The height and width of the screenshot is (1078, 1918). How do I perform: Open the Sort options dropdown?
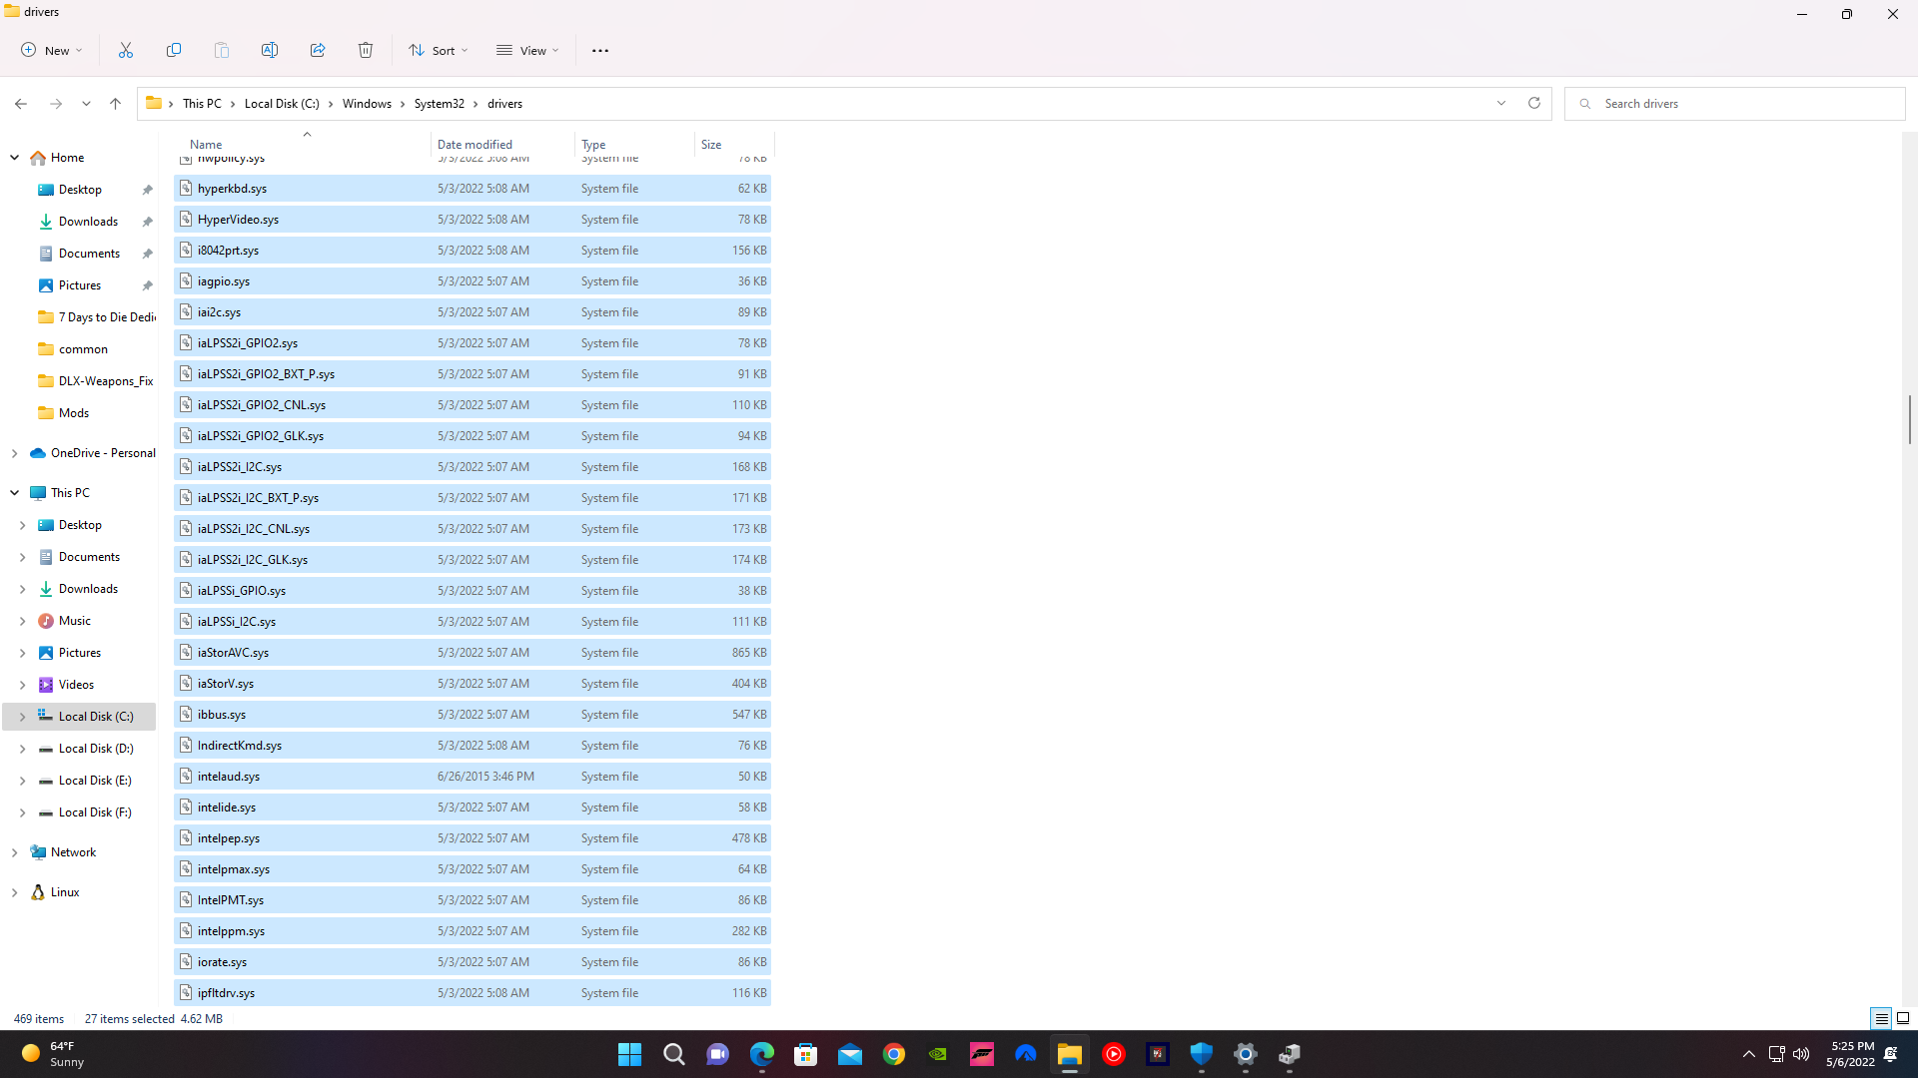pos(438,50)
